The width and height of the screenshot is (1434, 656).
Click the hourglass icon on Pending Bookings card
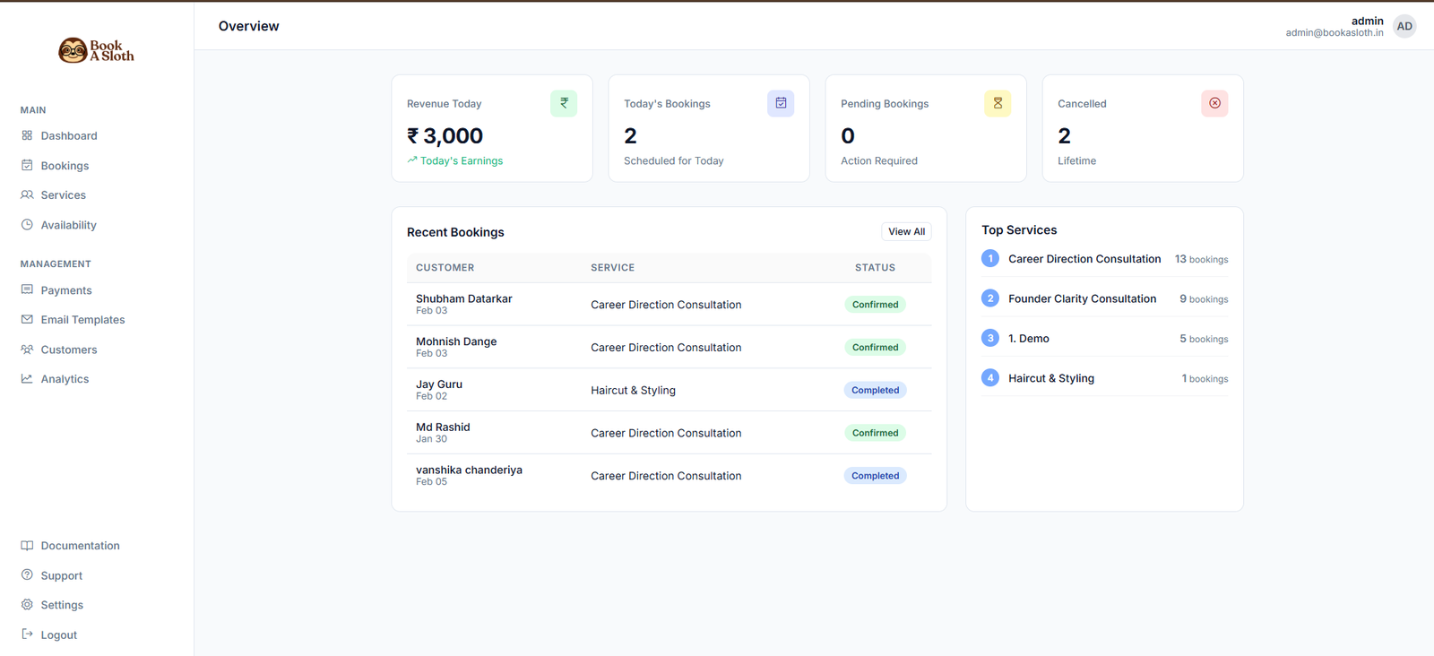(x=998, y=103)
